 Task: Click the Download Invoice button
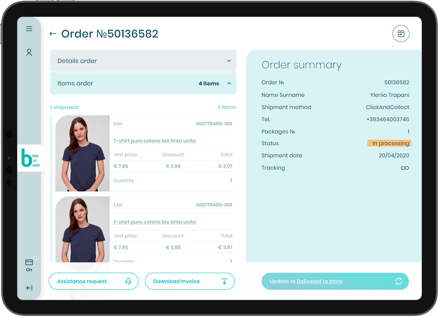click(x=190, y=281)
